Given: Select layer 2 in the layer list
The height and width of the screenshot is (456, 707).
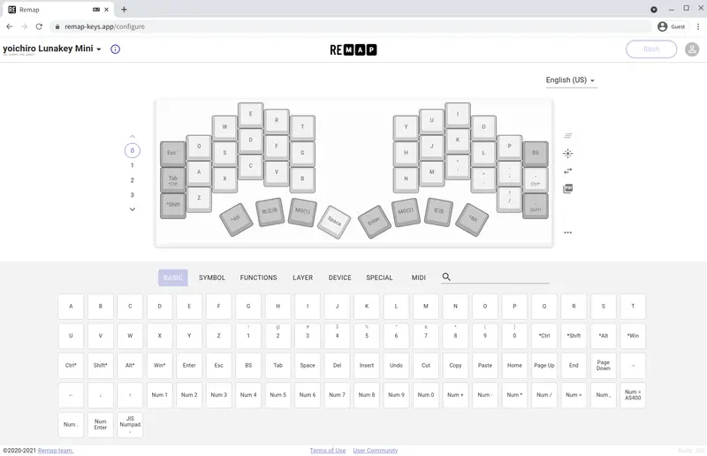Looking at the screenshot, I should (132, 180).
